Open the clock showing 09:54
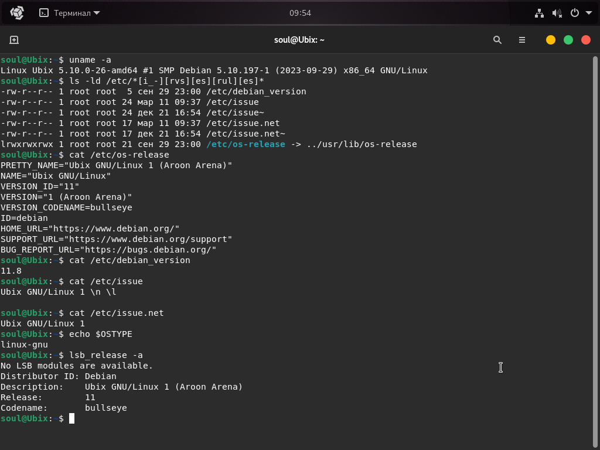The width and height of the screenshot is (600, 450). (300, 13)
